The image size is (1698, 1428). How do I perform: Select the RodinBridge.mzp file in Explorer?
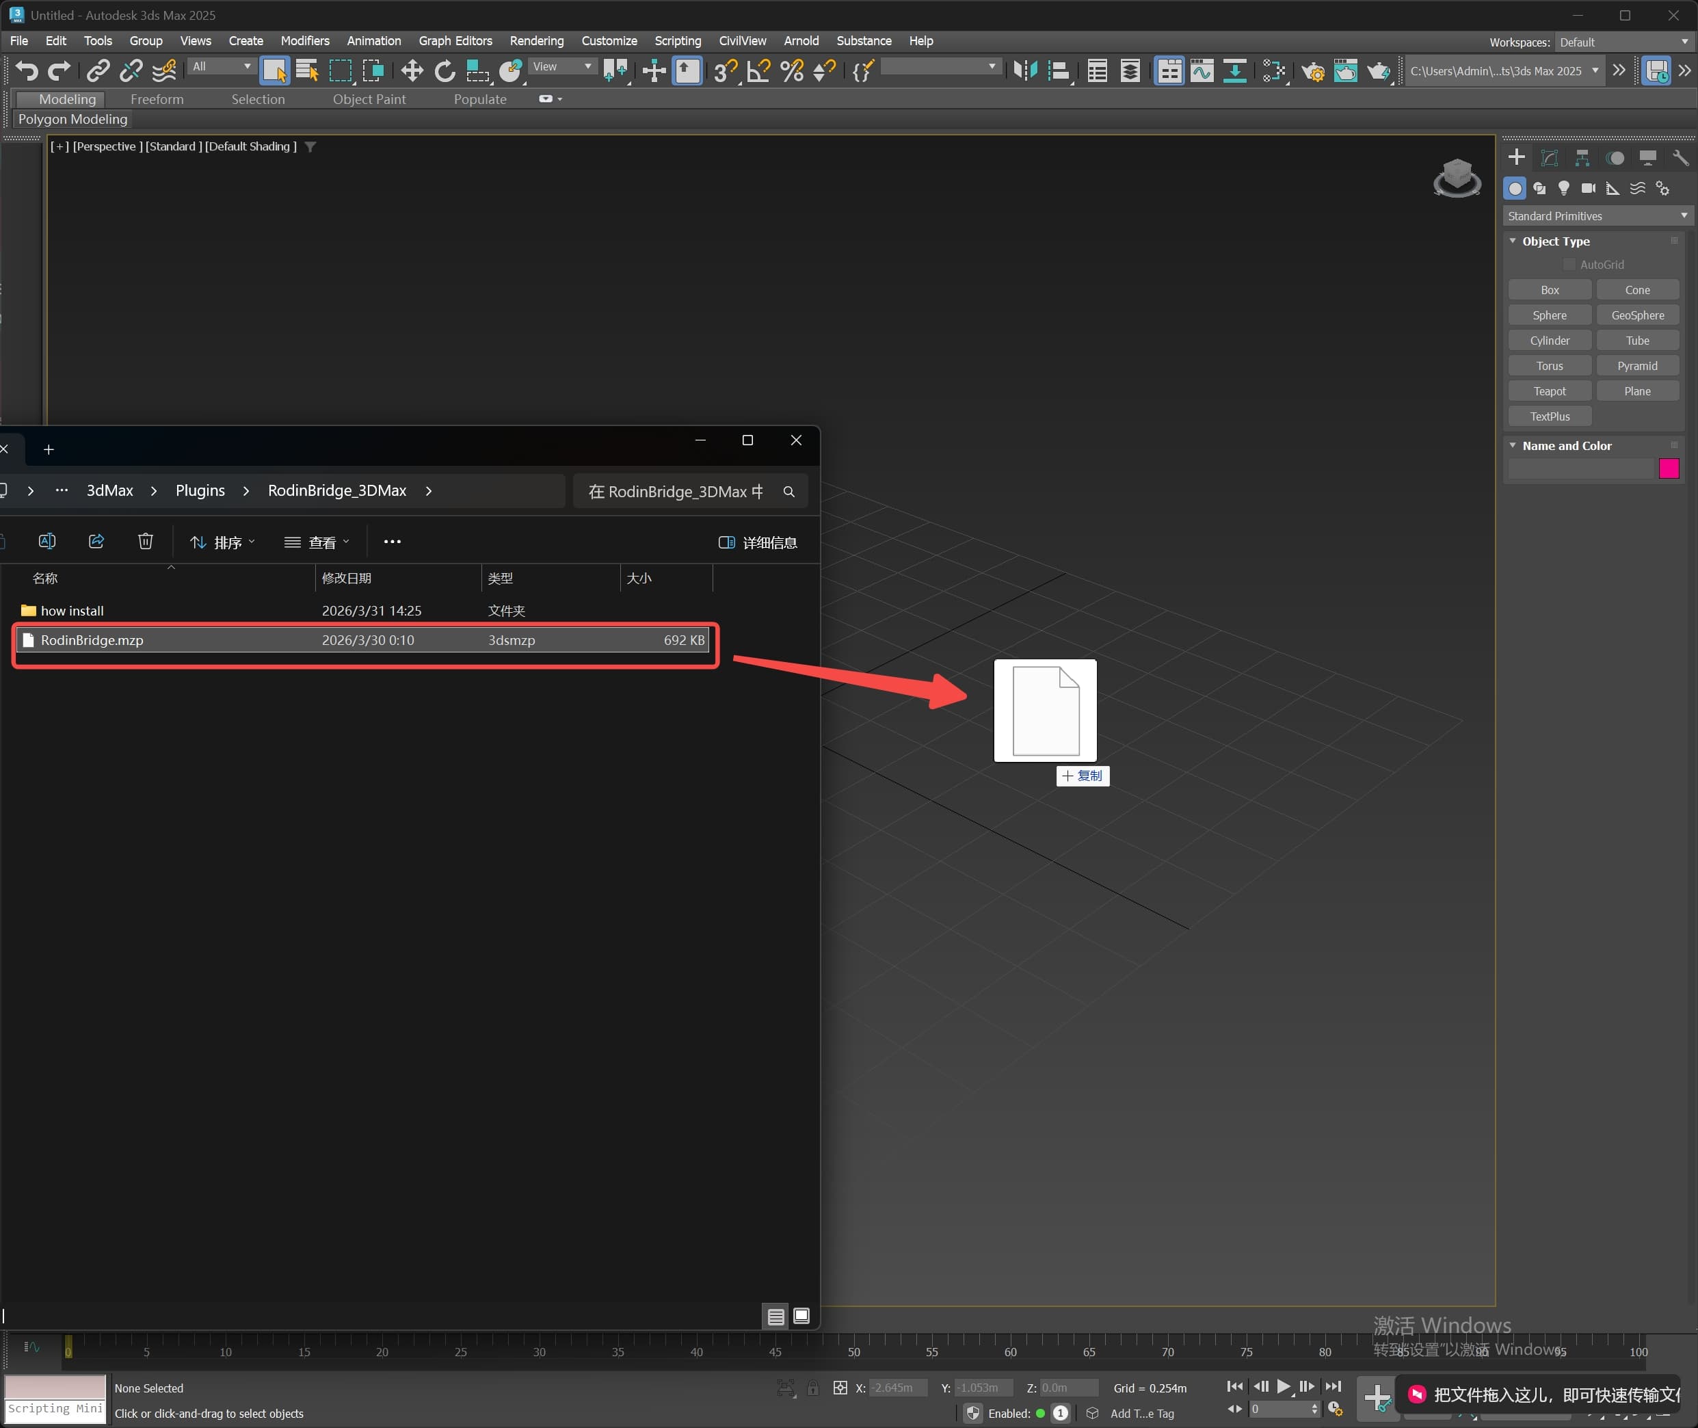pos(362,640)
